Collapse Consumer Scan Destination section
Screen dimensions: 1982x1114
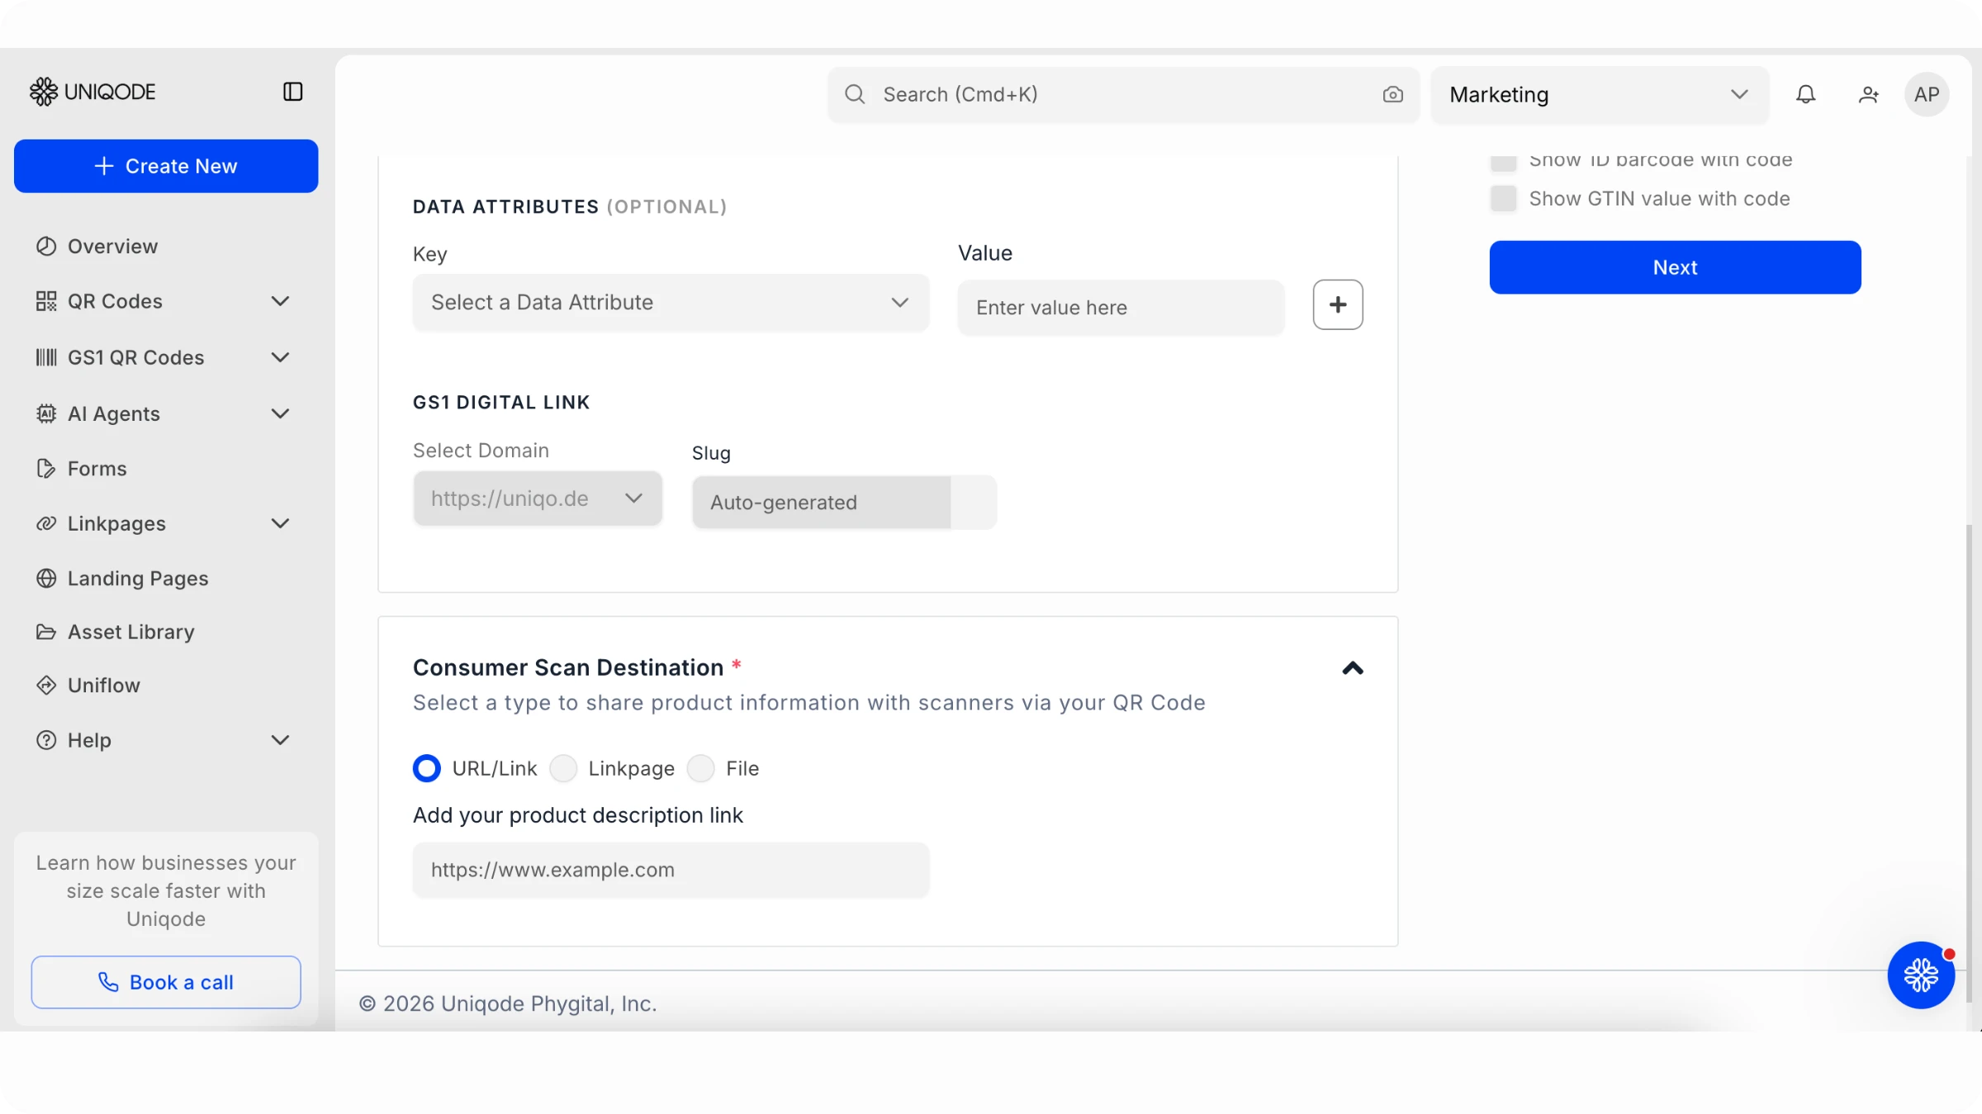click(x=1353, y=668)
